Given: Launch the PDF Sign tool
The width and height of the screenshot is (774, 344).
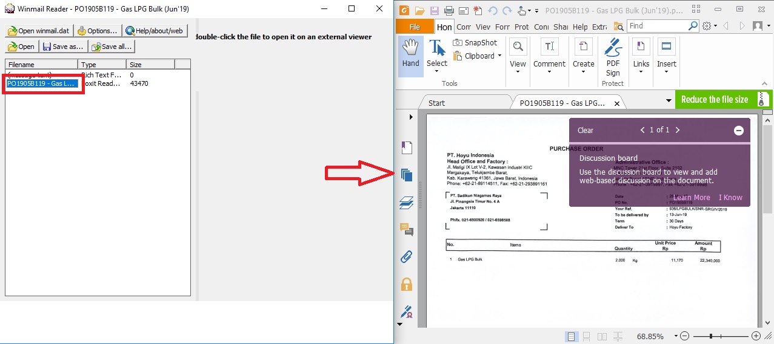Looking at the screenshot, I should (613, 57).
